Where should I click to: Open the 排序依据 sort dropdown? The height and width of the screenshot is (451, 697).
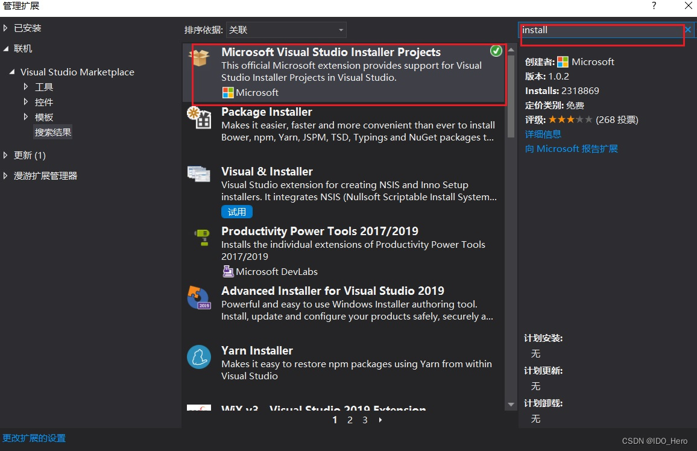click(x=286, y=30)
